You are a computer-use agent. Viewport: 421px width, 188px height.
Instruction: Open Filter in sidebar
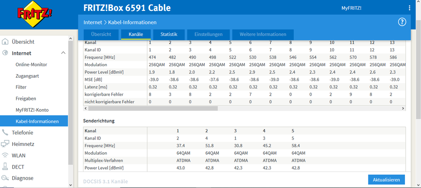[21, 87]
